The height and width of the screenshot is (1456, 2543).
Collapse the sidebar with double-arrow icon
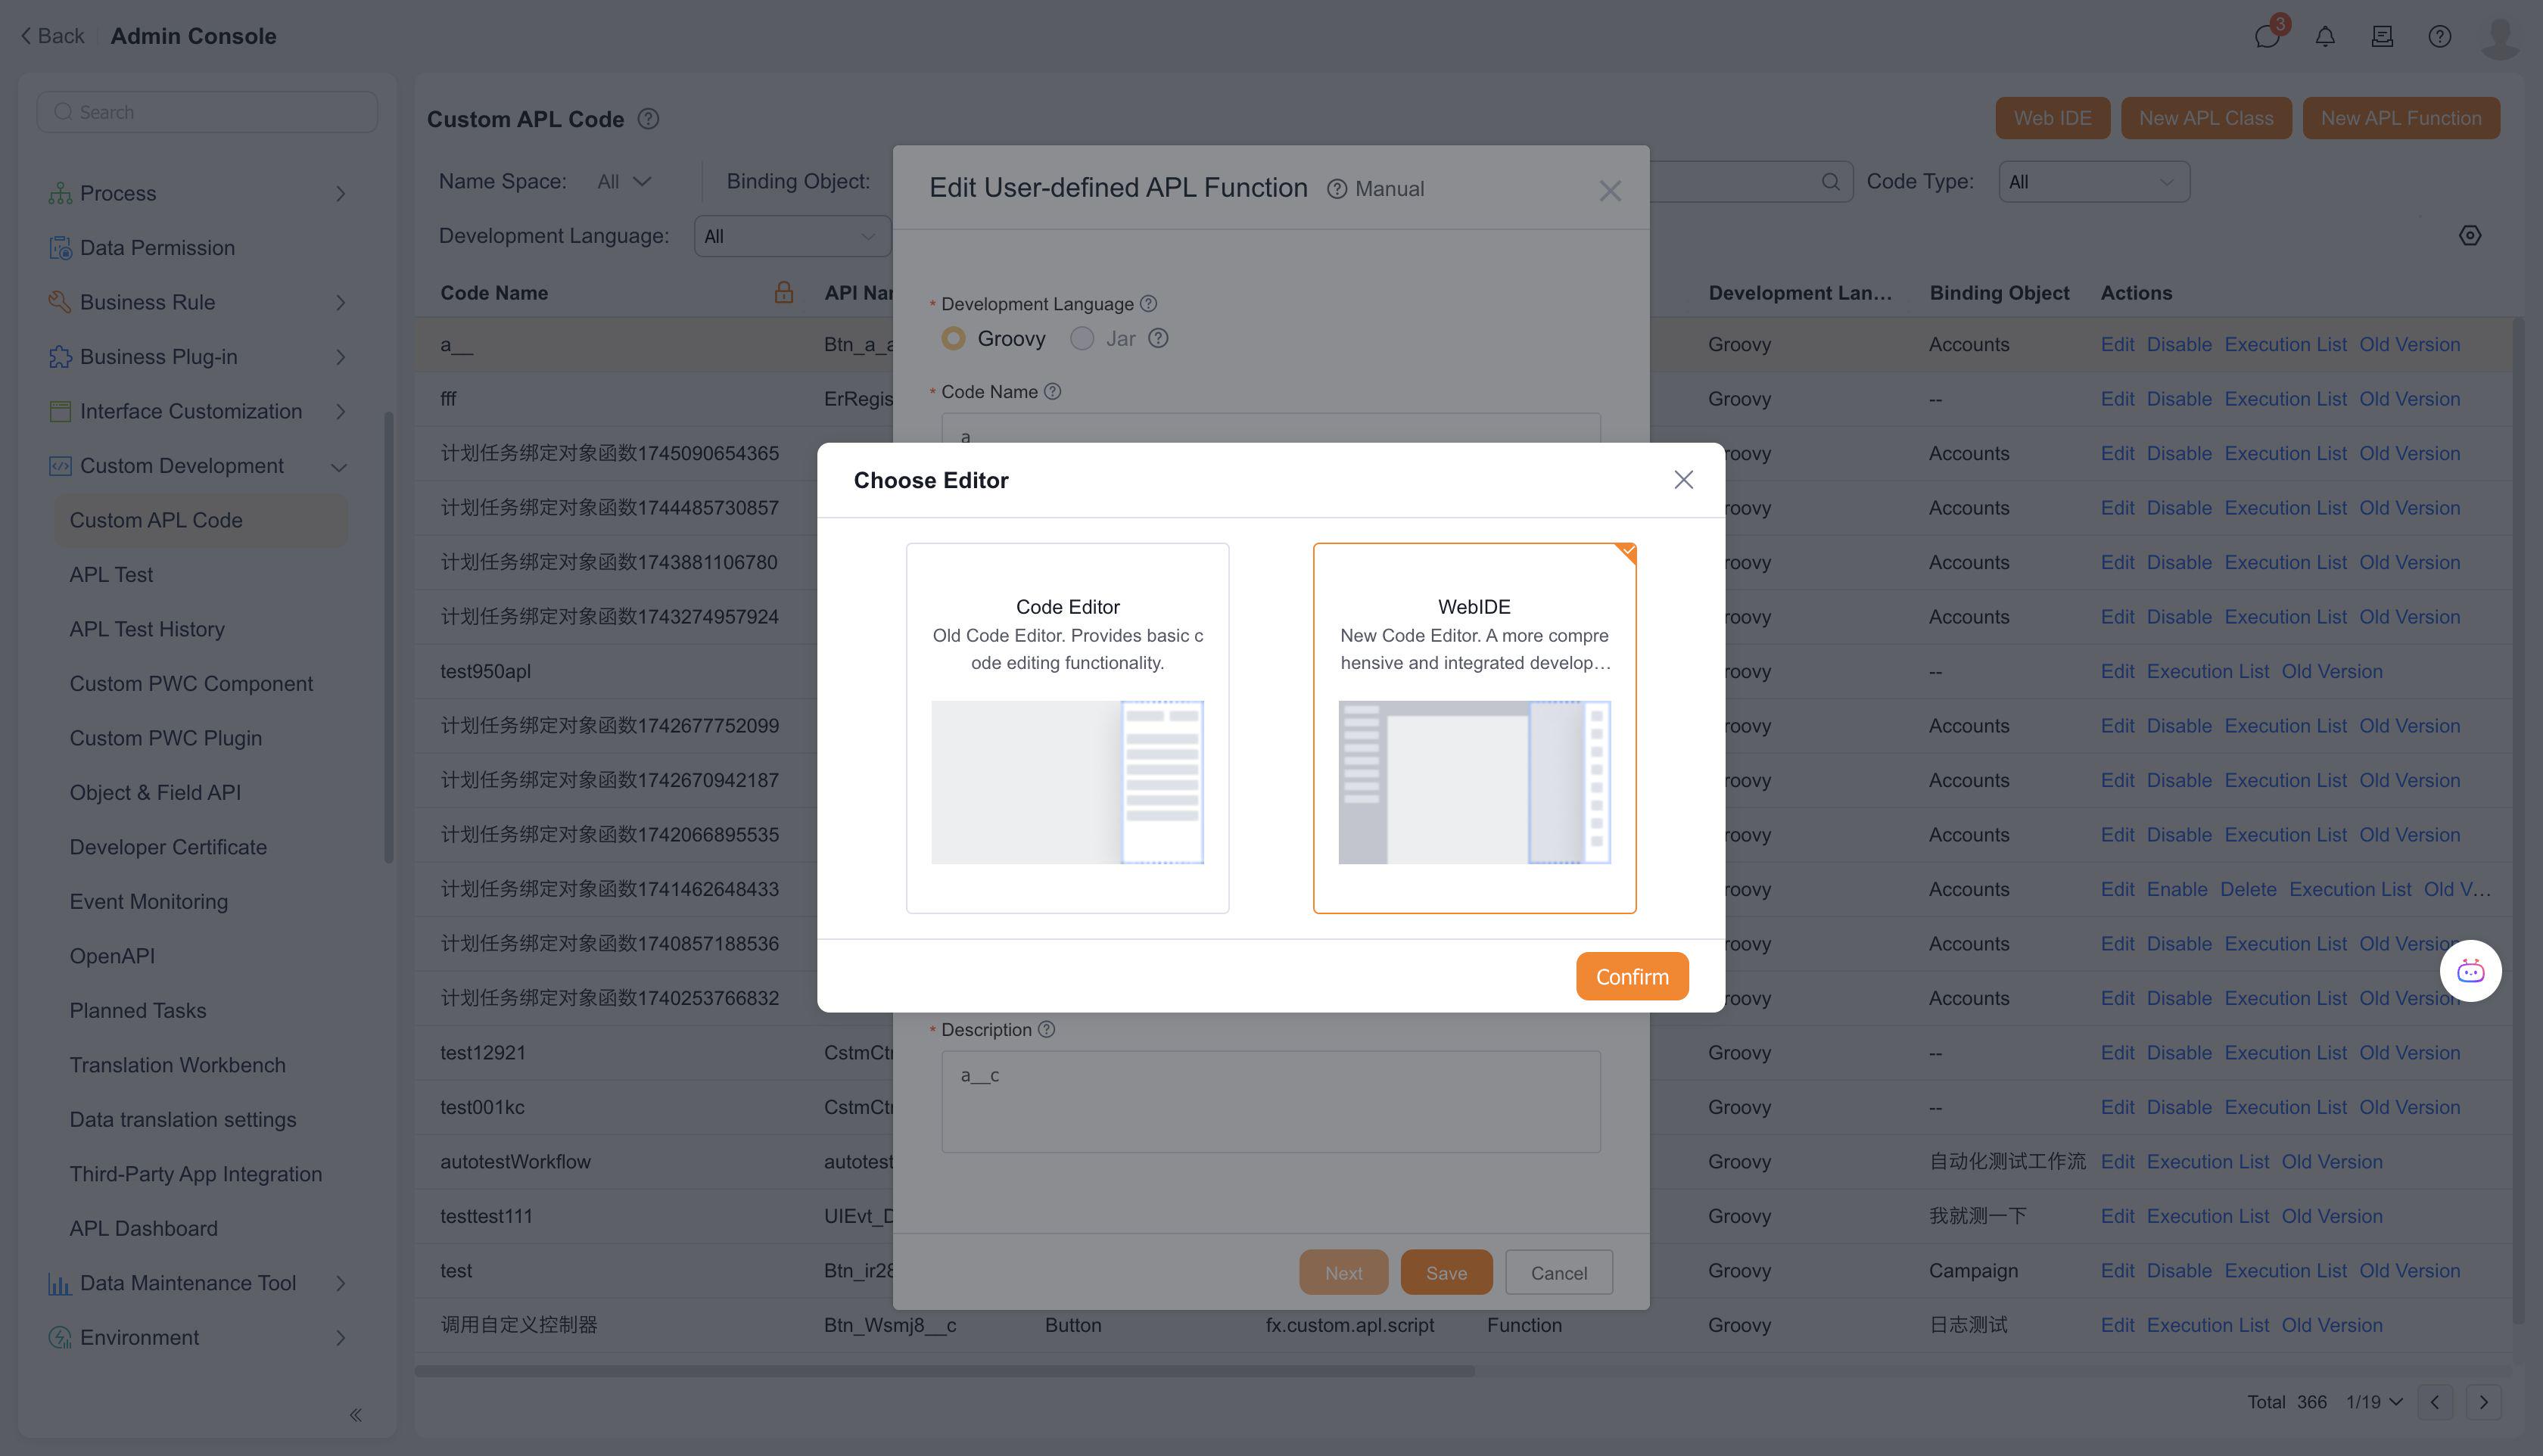(x=355, y=1414)
